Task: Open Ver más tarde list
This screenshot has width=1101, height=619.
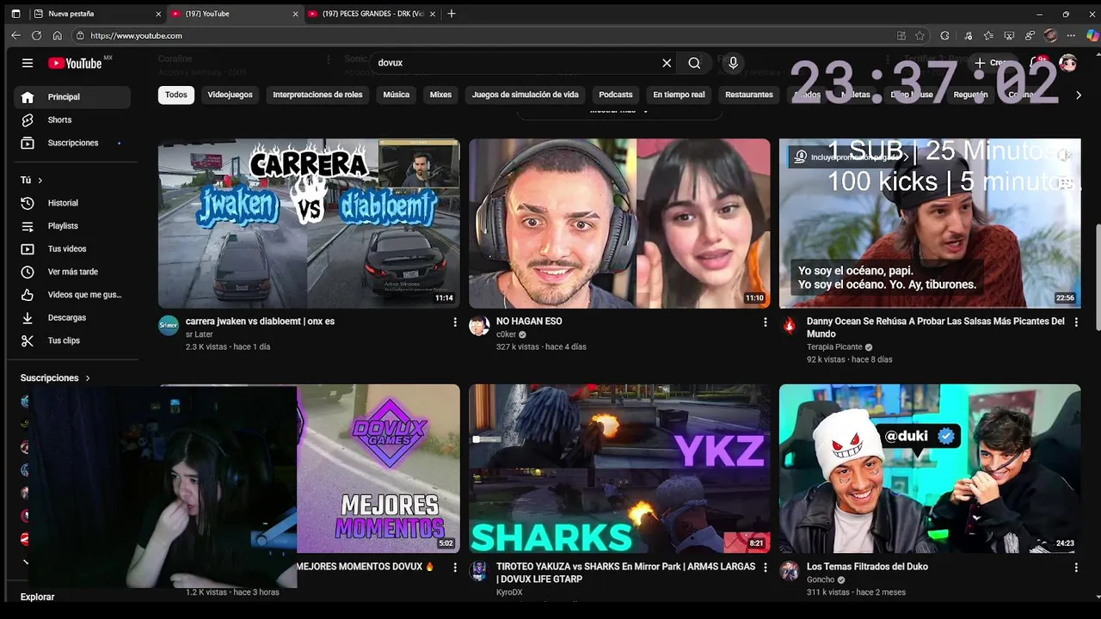Action: 72,272
